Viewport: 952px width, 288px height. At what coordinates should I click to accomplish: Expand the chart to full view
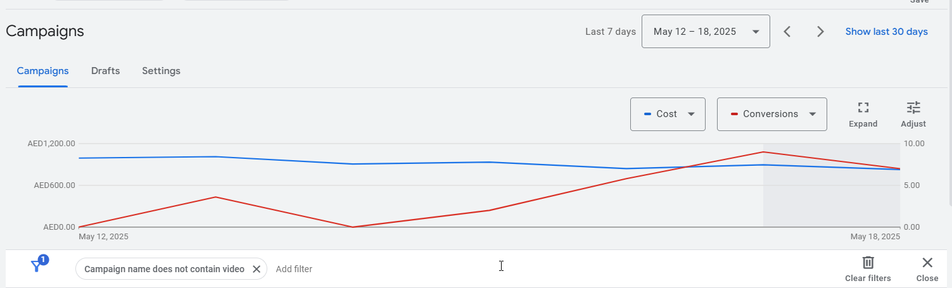point(863,115)
